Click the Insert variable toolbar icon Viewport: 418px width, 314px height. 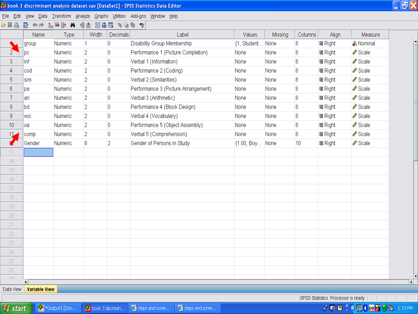pos(88,25)
